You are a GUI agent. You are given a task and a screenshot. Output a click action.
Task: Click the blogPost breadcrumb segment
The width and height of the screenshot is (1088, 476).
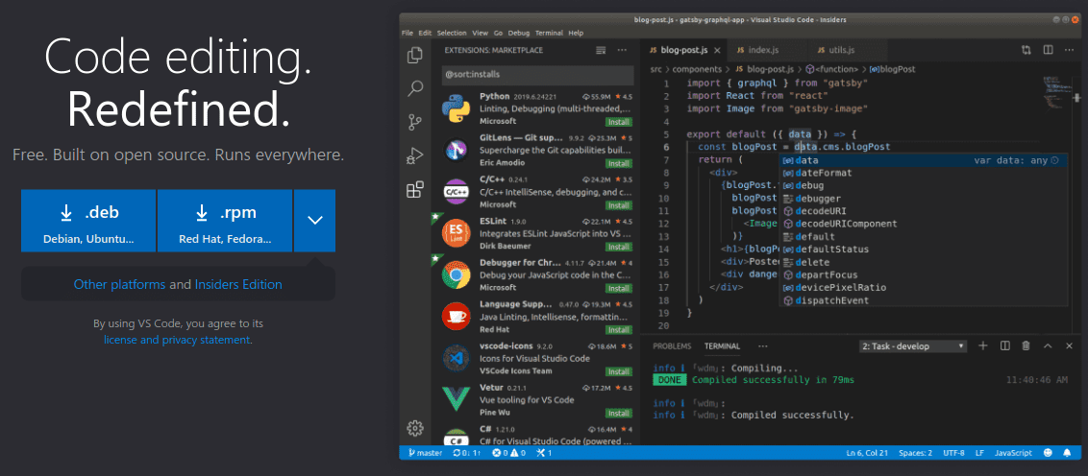[892, 69]
